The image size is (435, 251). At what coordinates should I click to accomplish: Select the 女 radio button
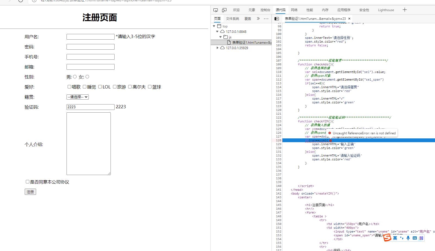[87, 77]
